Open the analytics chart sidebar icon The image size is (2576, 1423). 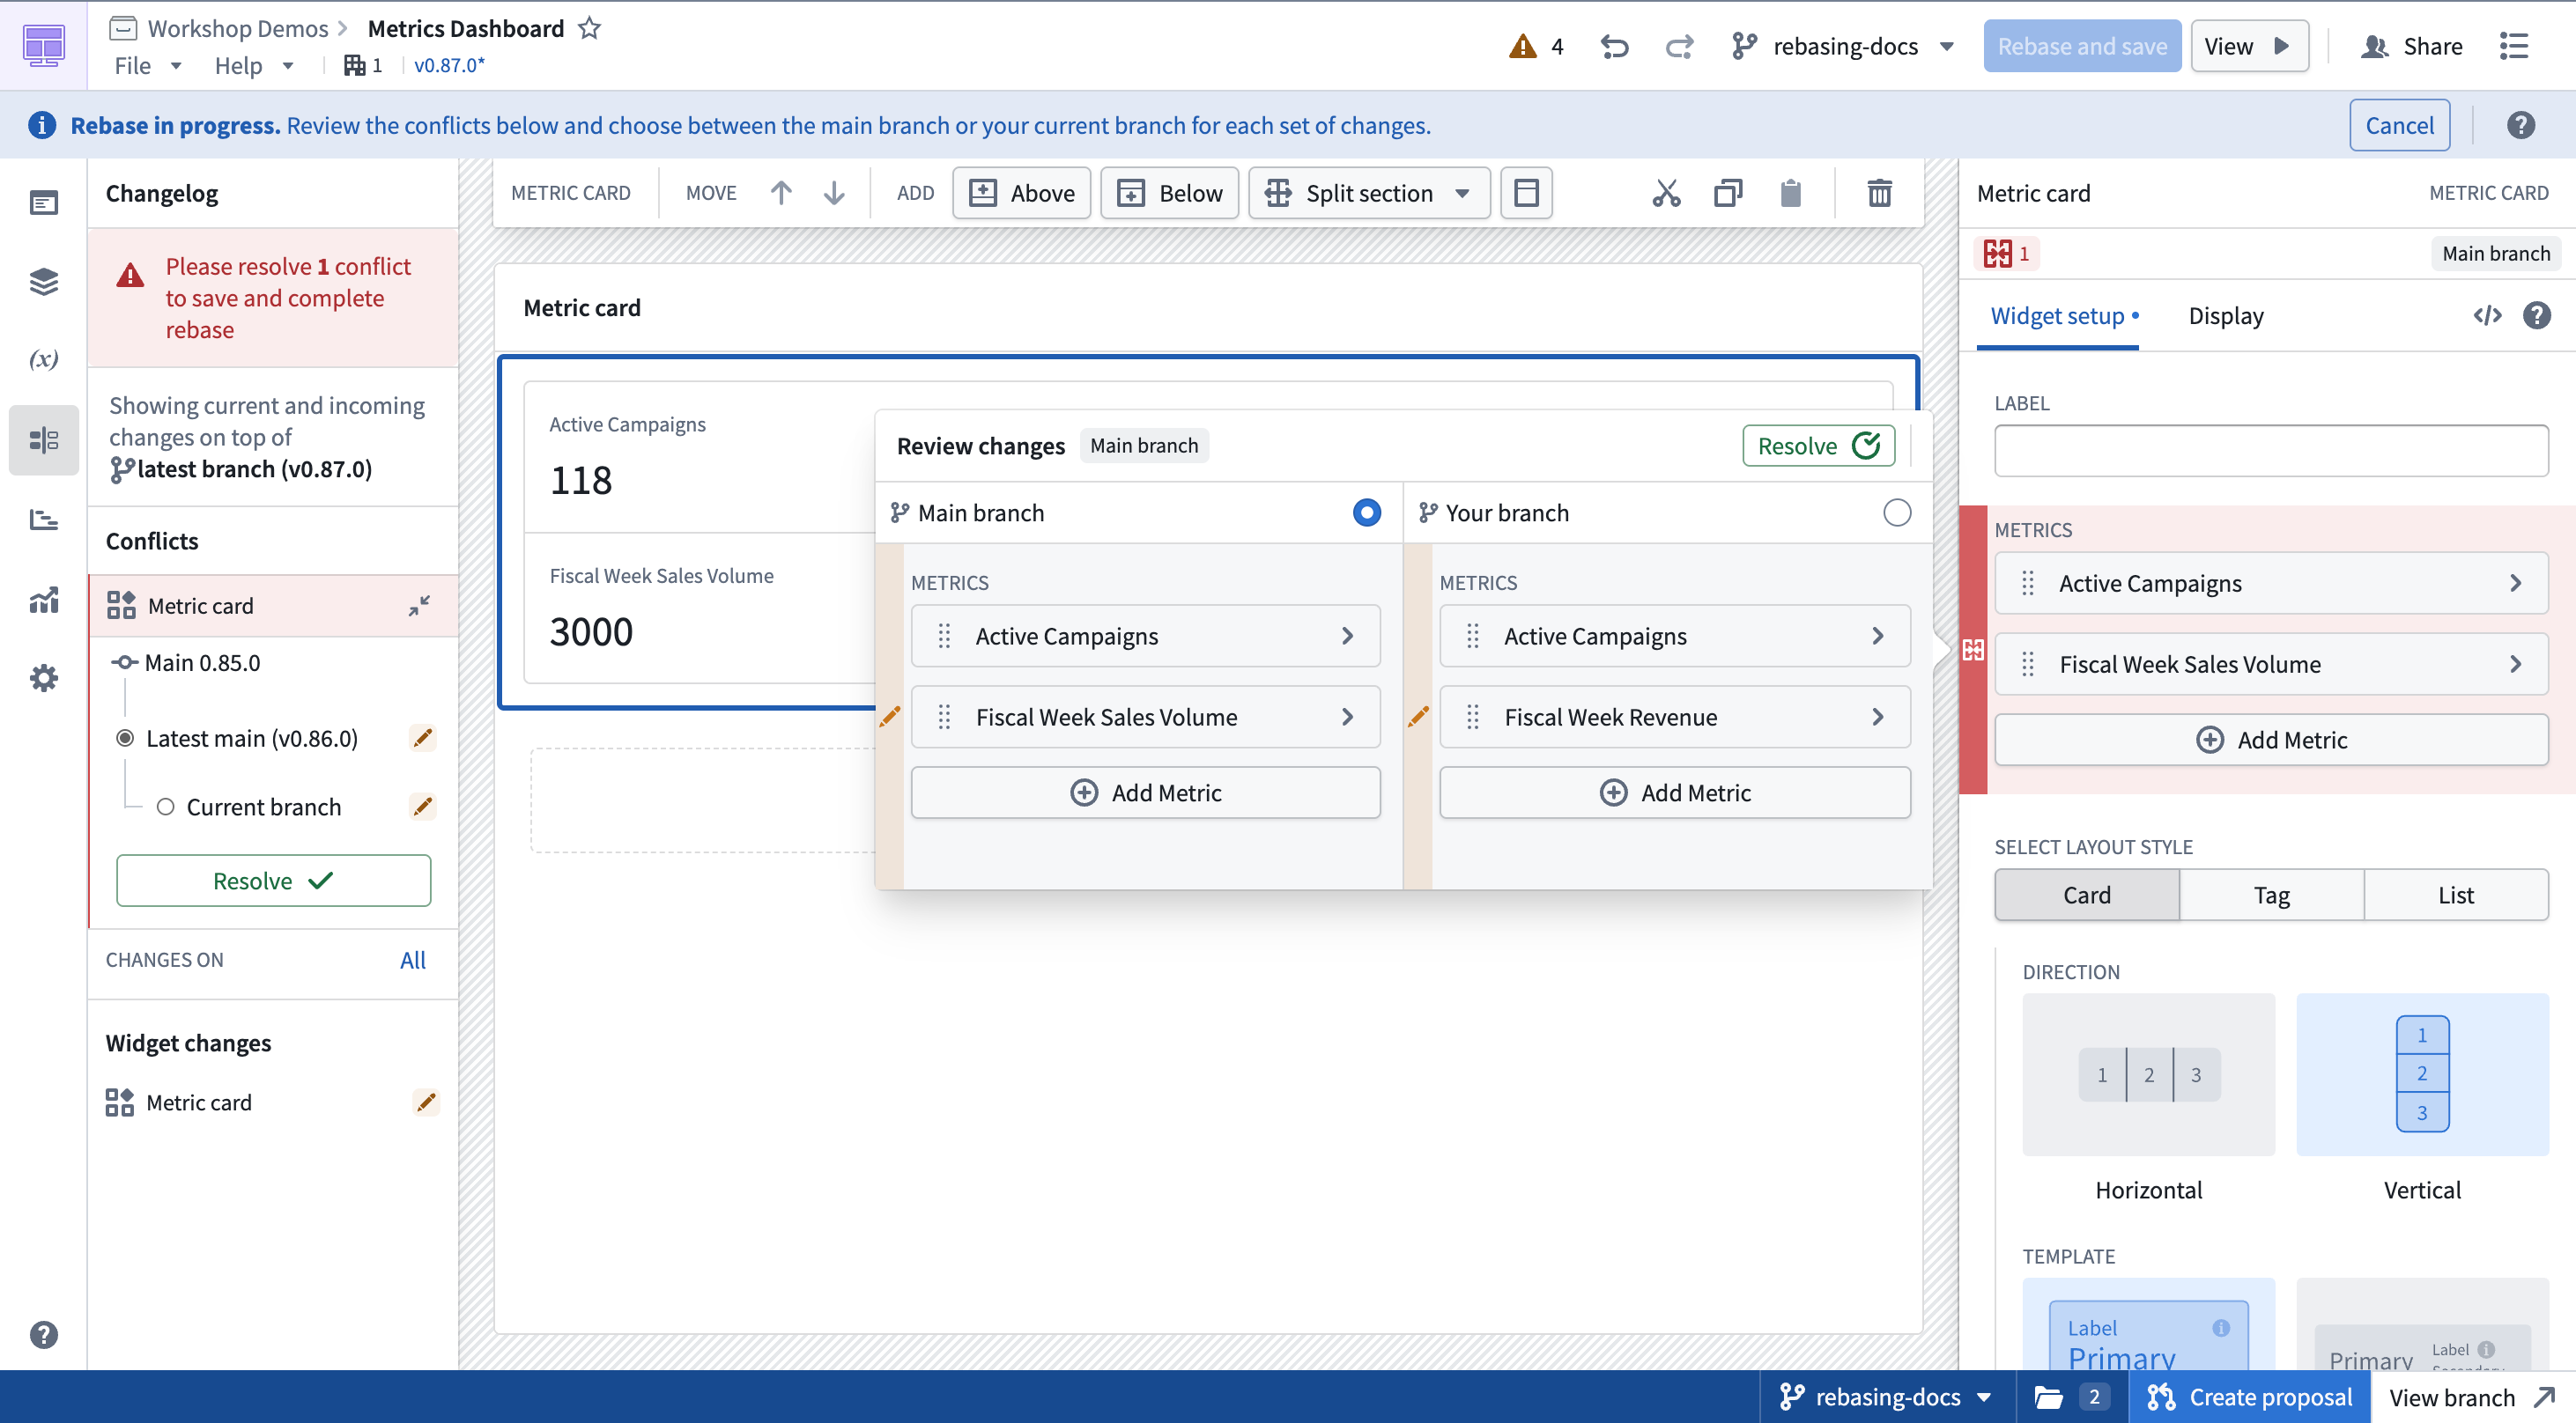[43, 600]
